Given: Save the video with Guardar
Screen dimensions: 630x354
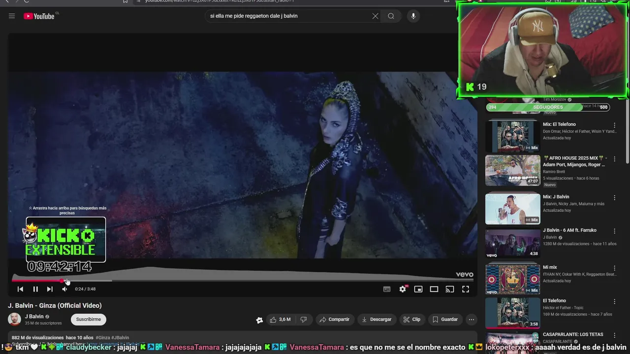Looking at the screenshot, I should click(445, 320).
